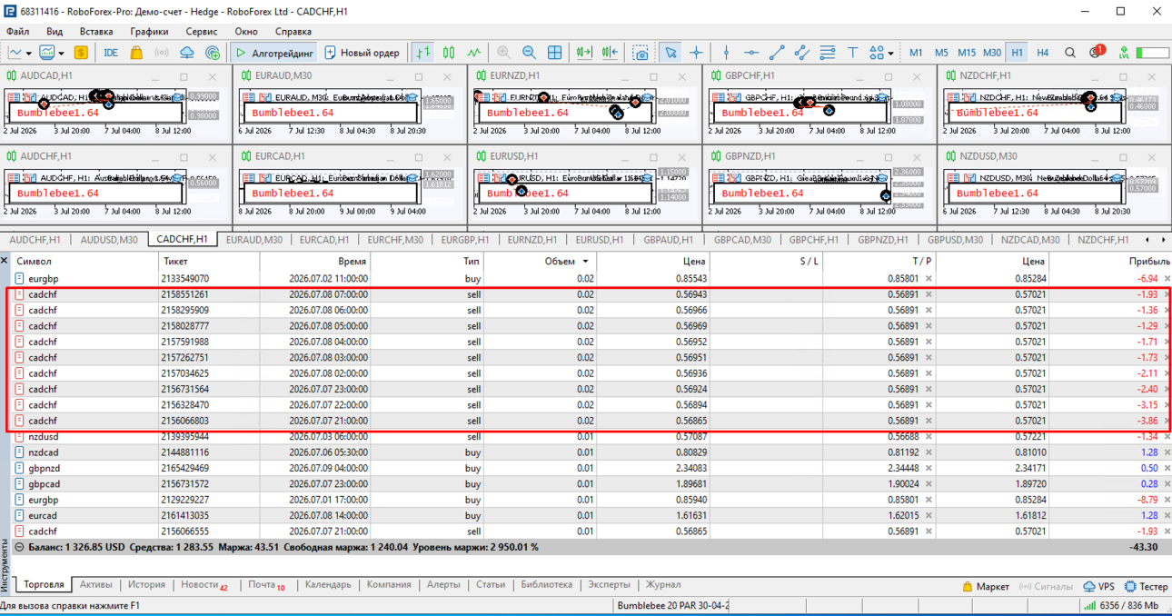This screenshot has width=1172, height=616.
Task: Click the Сигналы button in bottom bar
Action: (1048, 587)
